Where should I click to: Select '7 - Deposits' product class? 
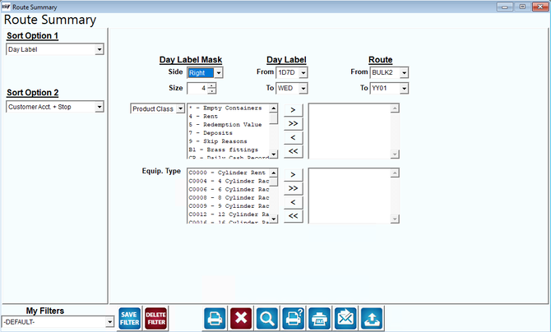229,133
